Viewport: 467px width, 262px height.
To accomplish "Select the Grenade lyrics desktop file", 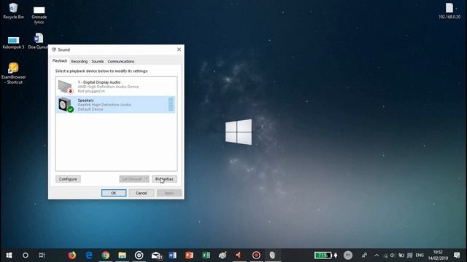I will [39, 15].
